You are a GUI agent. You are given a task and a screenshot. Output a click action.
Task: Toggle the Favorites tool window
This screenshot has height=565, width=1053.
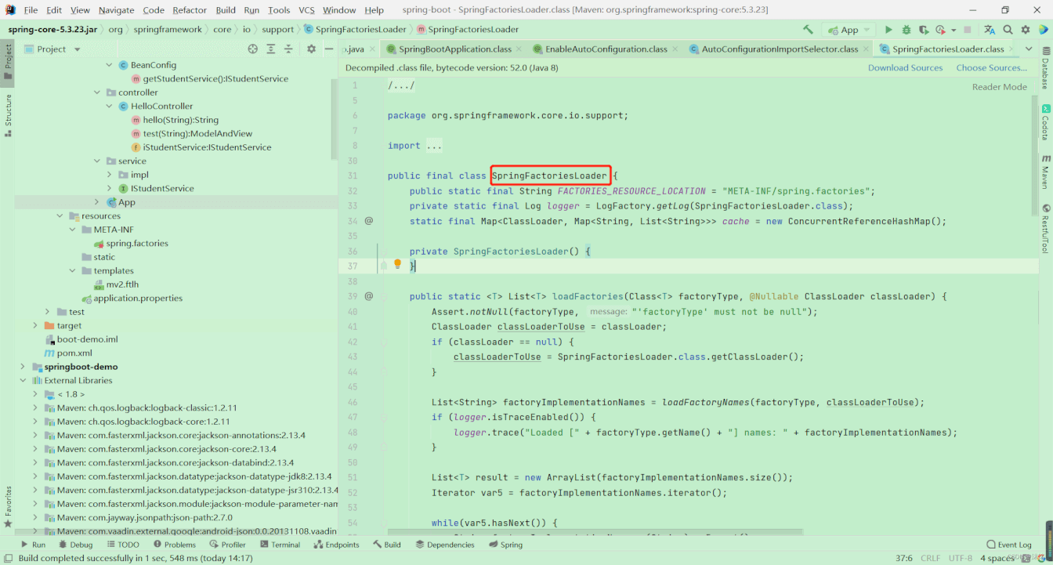8,506
